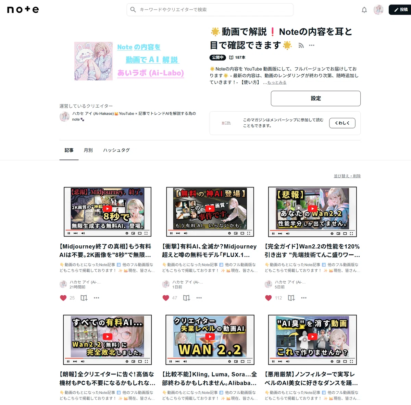Fullscreen icon in Wan2.2 悲報 thumbnail player
The height and width of the screenshot is (405, 411).
[x=351, y=234]
